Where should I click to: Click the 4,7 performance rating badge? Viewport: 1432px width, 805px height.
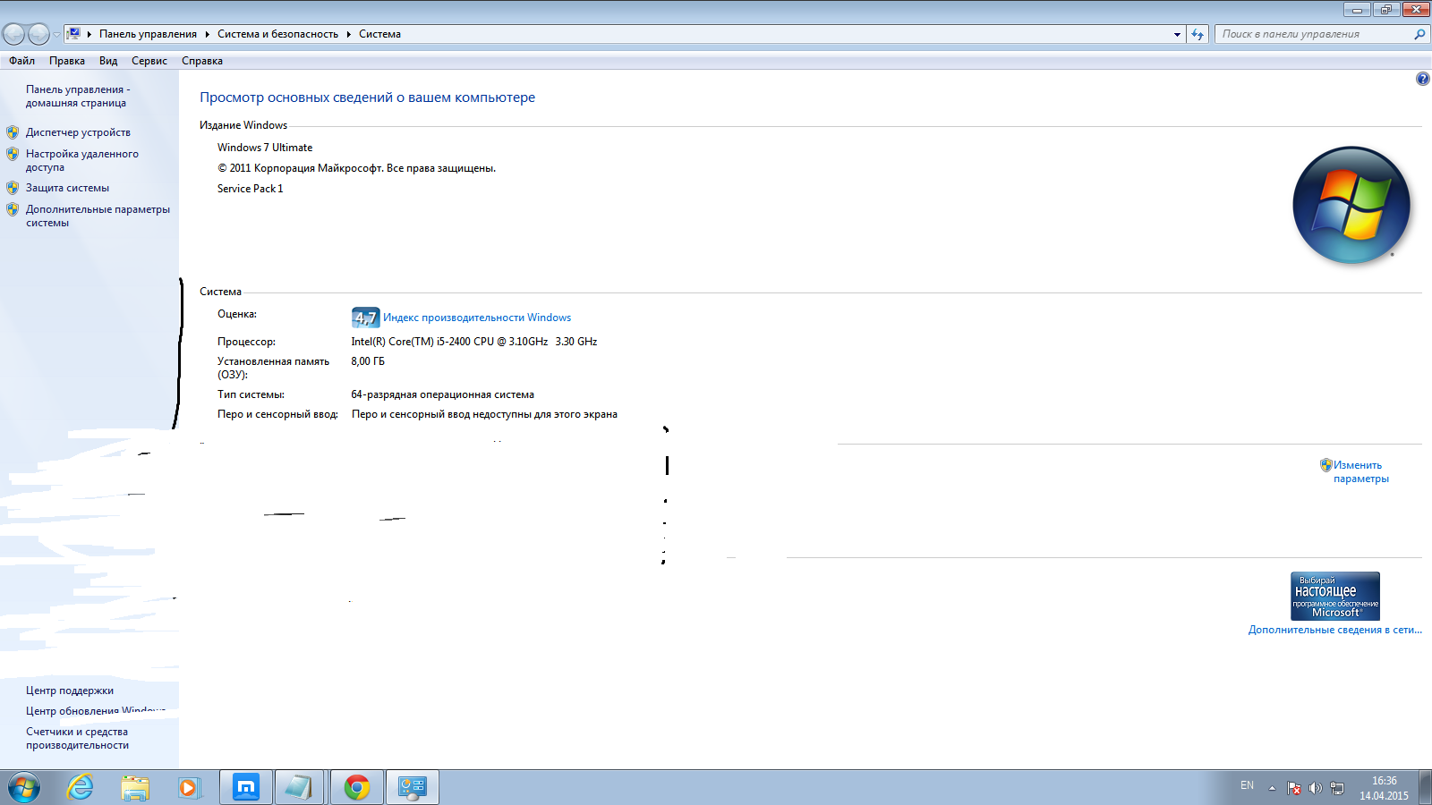365,318
